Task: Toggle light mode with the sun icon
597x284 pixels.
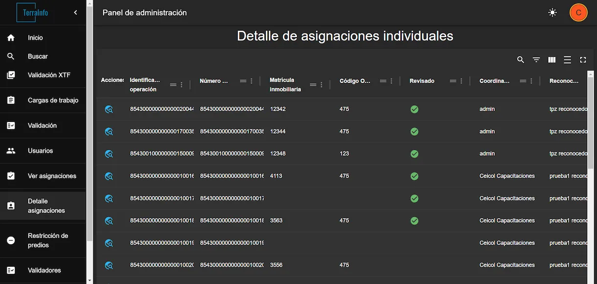Action: (552, 12)
